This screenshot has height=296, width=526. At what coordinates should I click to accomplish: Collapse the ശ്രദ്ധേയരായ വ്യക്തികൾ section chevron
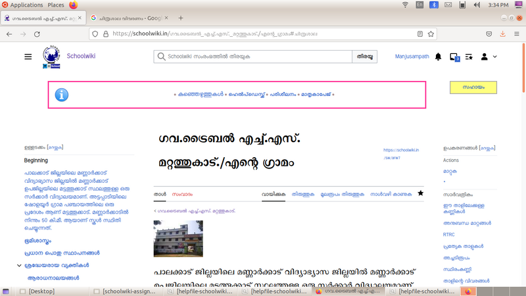tap(19, 266)
